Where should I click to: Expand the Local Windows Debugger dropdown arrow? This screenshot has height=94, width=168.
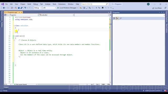pos(77,8)
